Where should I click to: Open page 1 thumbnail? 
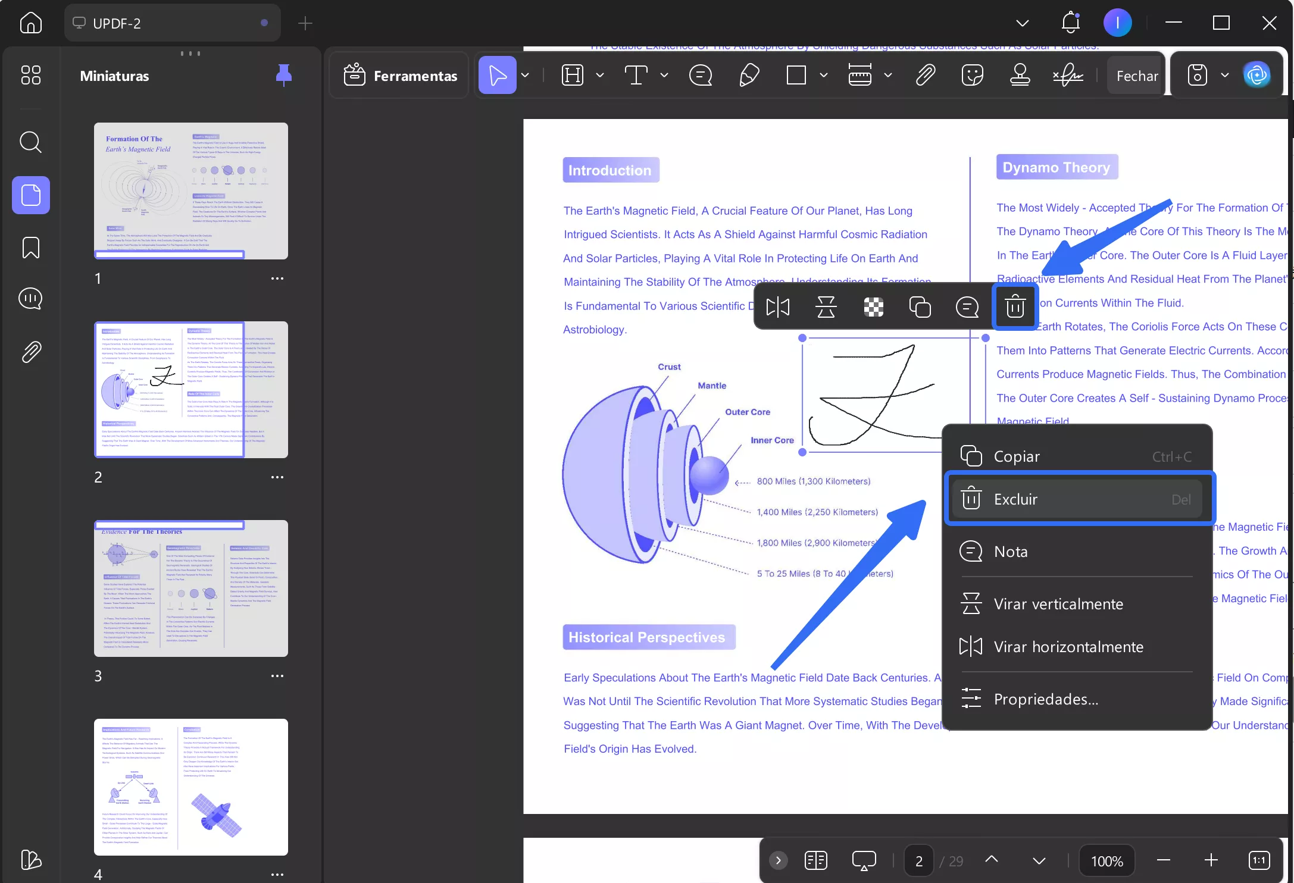click(x=191, y=191)
